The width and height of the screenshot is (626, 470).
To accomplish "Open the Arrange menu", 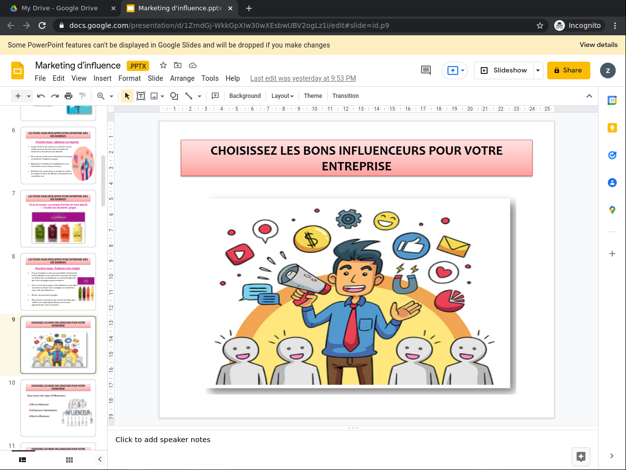I will tap(182, 78).
